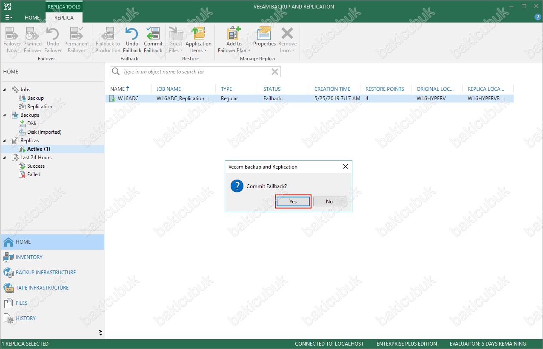Select Disk under Backups in tree
The image size is (543, 349).
[x=32, y=124]
